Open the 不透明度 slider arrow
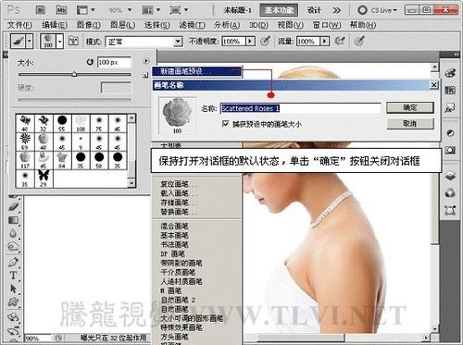This screenshot has height=345, width=463. pyautogui.click(x=250, y=41)
